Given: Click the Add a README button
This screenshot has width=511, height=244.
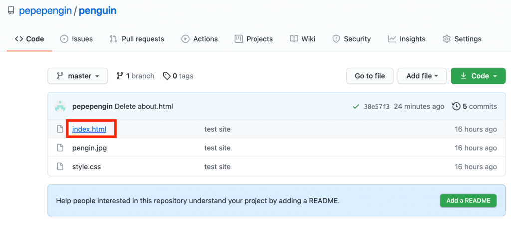Looking at the screenshot, I should (x=468, y=201).
